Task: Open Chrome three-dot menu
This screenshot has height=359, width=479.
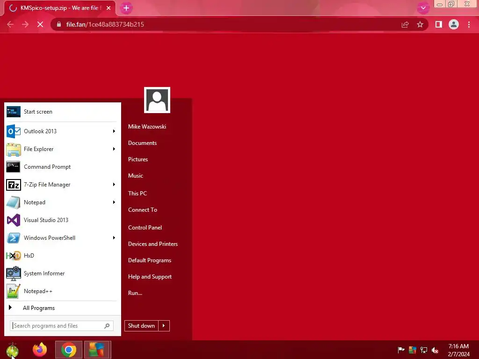Action: (469, 24)
